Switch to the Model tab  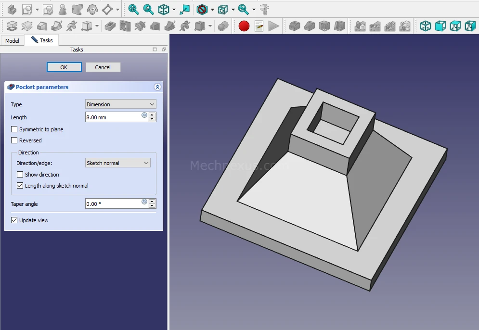click(12, 41)
